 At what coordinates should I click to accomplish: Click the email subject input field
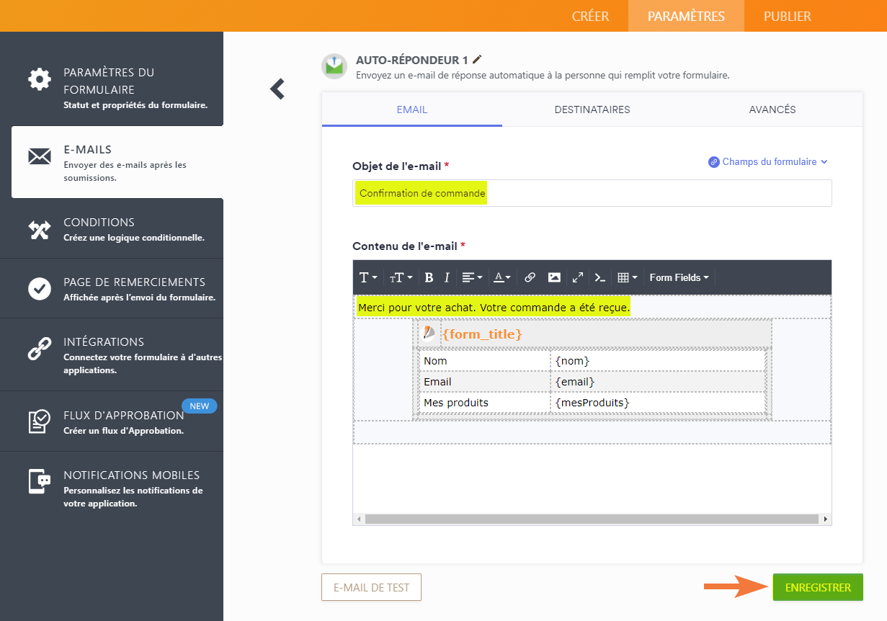coord(648,193)
